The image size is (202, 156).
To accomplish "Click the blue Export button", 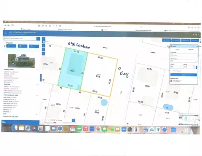I will (184, 75).
